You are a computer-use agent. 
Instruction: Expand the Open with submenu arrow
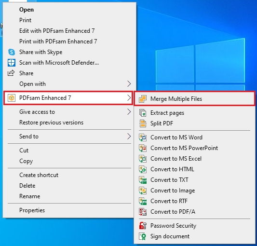129,84
